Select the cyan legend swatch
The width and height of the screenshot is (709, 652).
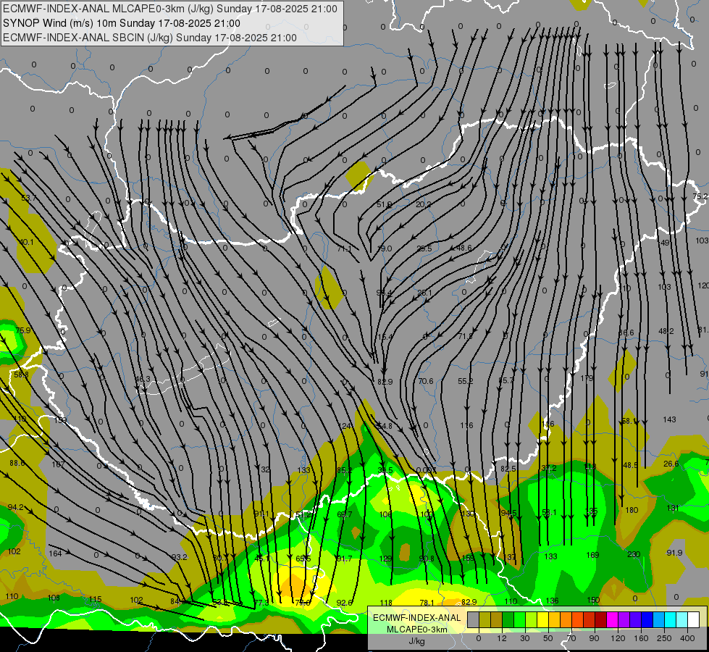(670, 620)
